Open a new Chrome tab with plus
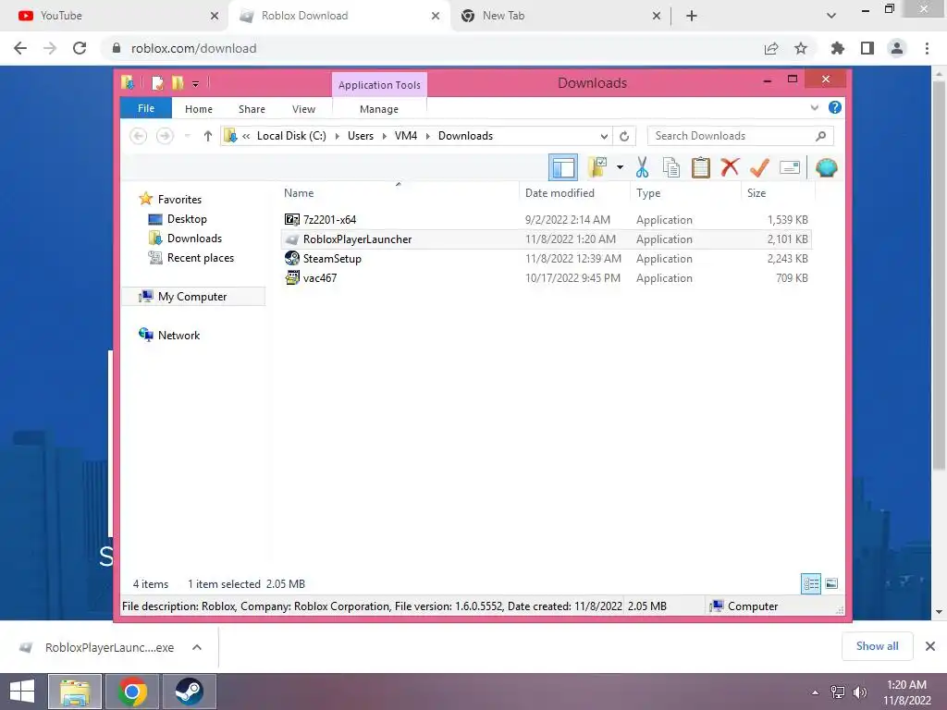947x710 pixels. tap(692, 16)
